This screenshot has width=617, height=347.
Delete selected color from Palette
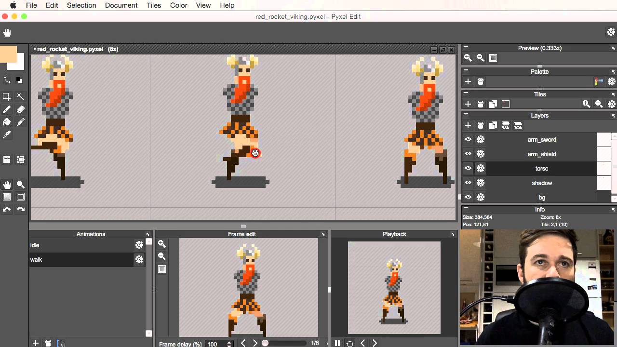click(480, 82)
